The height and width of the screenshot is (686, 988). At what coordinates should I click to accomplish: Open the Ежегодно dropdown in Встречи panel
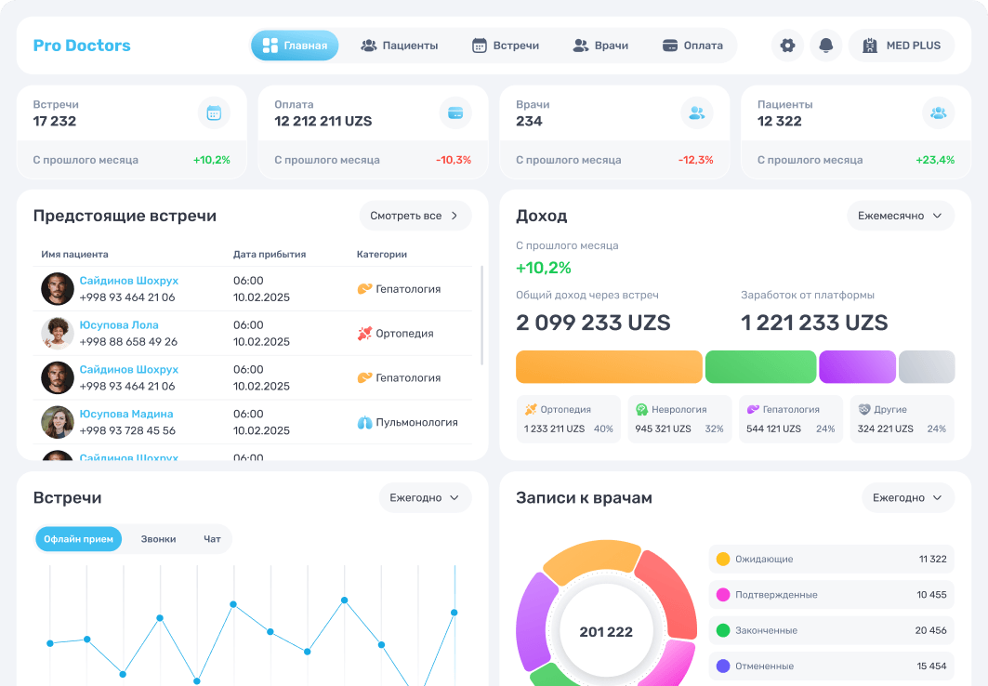(x=425, y=497)
